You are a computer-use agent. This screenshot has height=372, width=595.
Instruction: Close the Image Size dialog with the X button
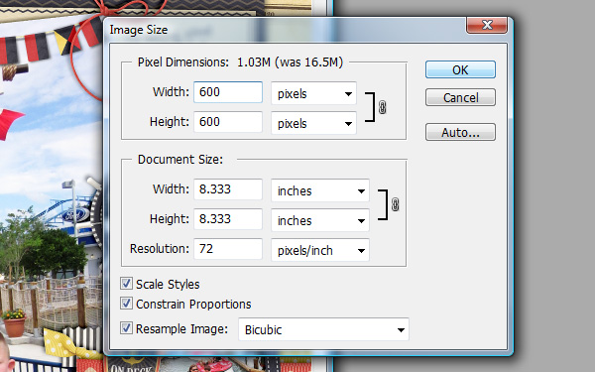tap(487, 25)
